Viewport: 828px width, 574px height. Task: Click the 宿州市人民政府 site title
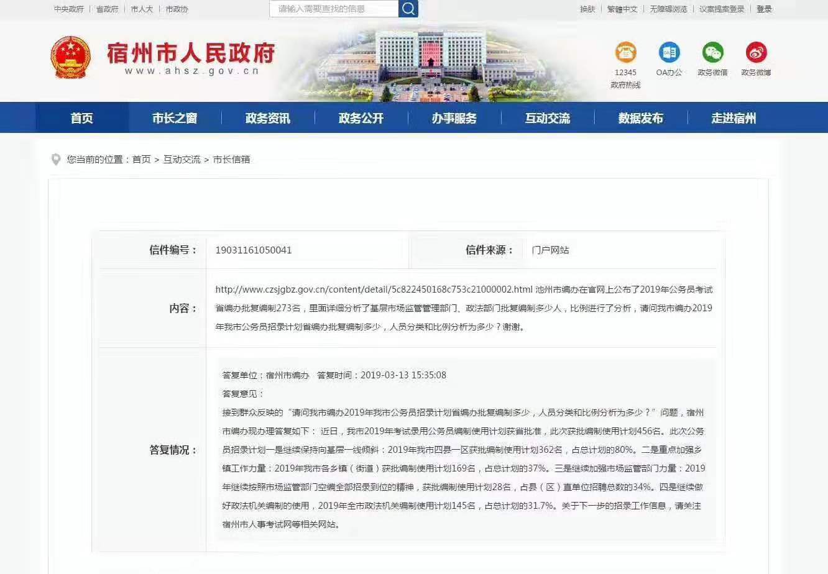click(x=191, y=53)
